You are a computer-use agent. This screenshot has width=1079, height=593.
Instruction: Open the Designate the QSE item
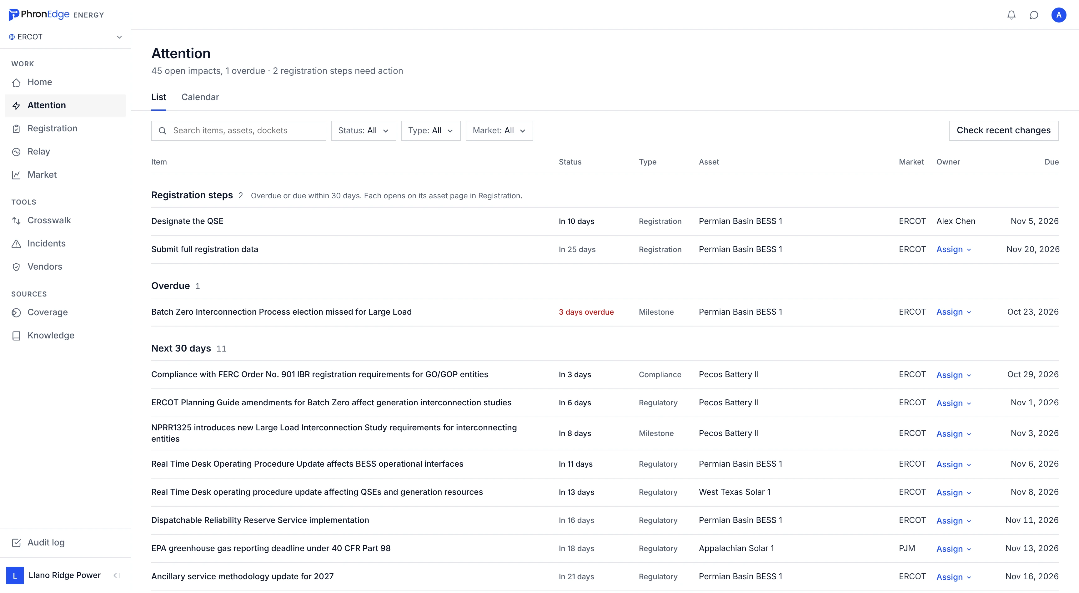(x=187, y=221)
